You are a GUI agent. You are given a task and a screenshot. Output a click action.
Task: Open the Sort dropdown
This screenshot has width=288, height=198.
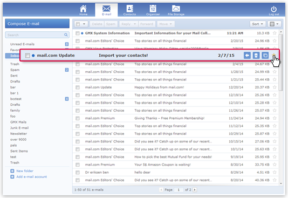(x=257, y=24)
